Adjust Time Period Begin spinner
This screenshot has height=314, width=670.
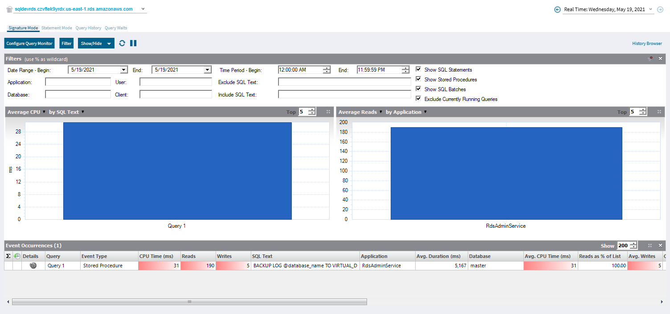(x=327, y=70)
